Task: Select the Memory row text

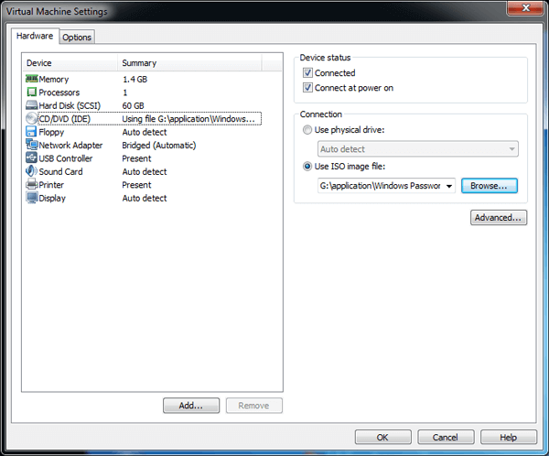Action: click(54, 80)
